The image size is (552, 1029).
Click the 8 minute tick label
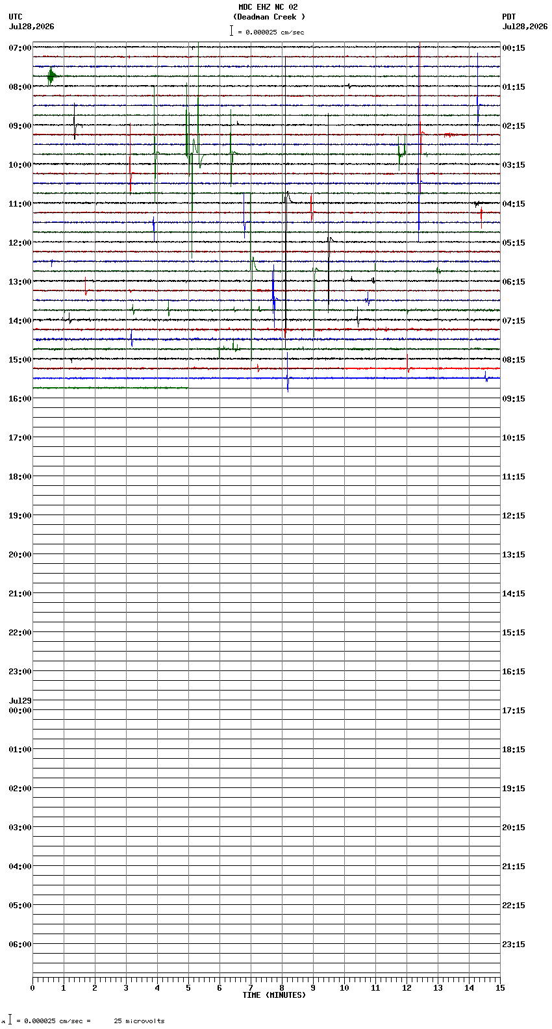point(282,988)
